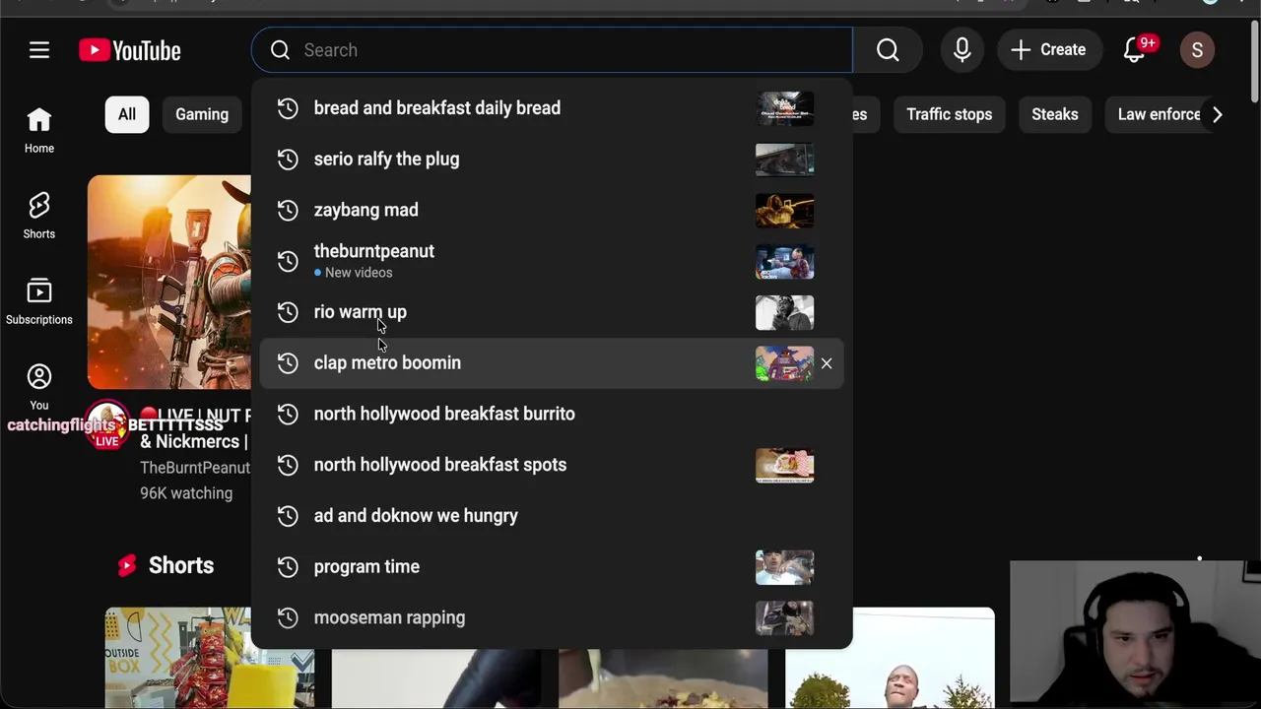
Task: Click history clock icon beside 'ad and doknow we hungry'
Action: click(x=288, y=516)
